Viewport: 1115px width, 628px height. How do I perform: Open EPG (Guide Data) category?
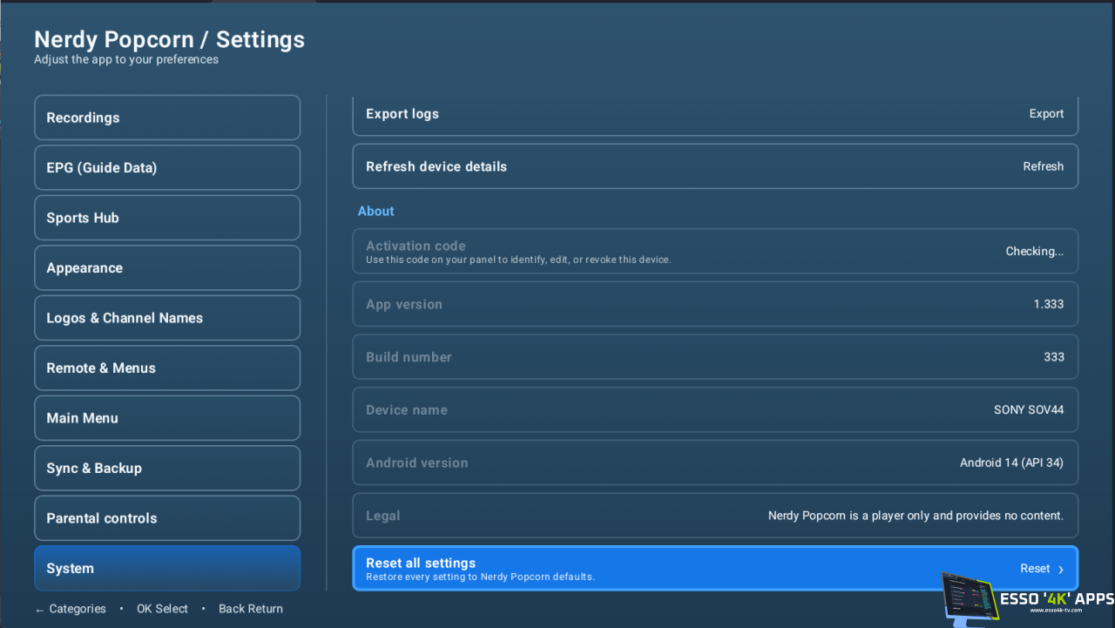(167, 167)
